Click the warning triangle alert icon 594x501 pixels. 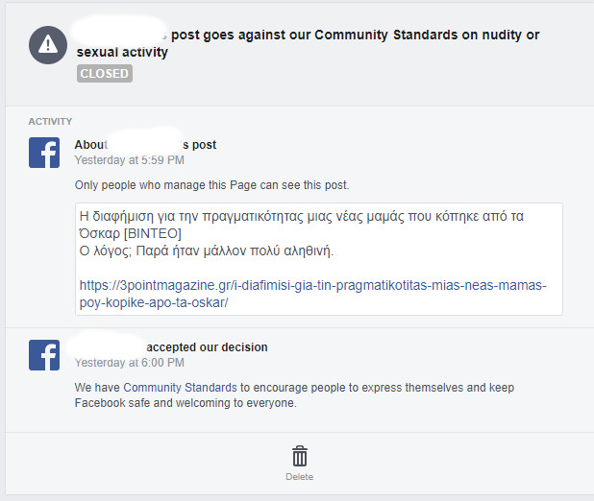pos(48,45)
